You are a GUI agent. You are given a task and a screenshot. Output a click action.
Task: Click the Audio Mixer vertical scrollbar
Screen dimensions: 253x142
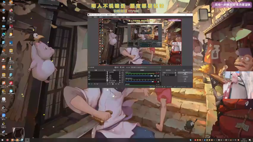160,77
